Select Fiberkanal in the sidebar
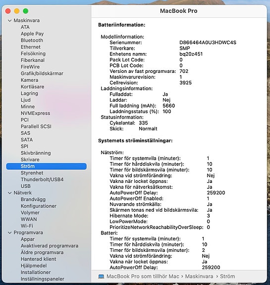Screen dimensions: 270x285 pyautogui.click(x=33, y=60)
